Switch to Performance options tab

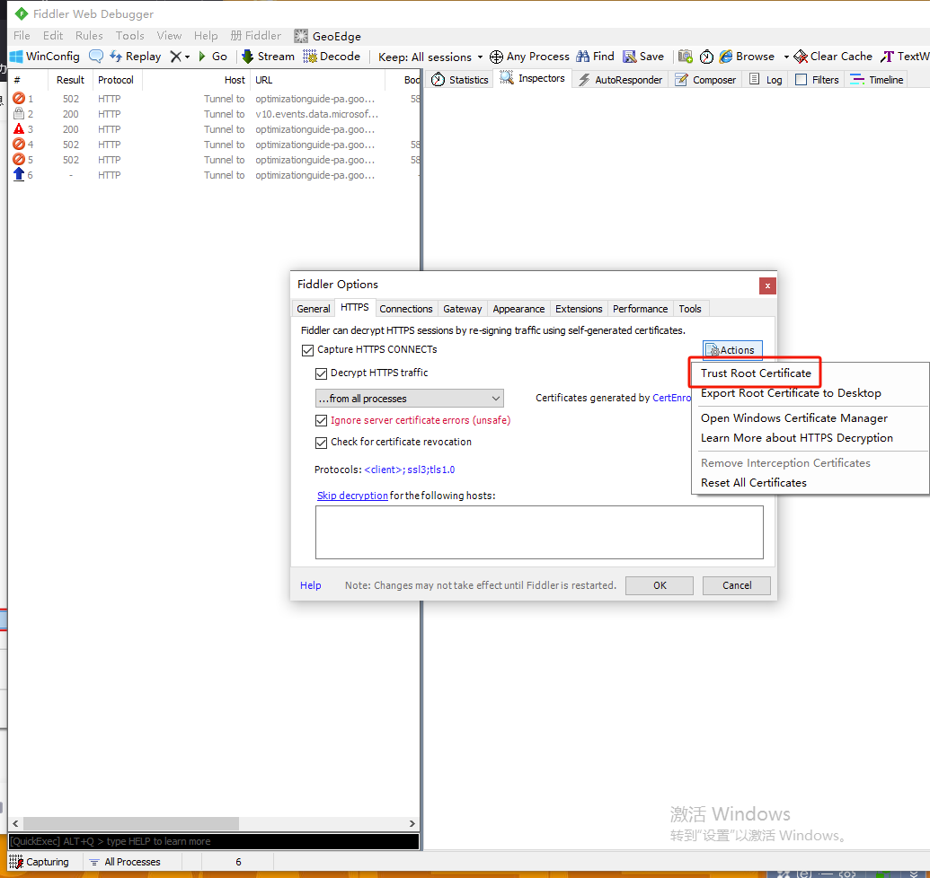click(x=640, y=309)
